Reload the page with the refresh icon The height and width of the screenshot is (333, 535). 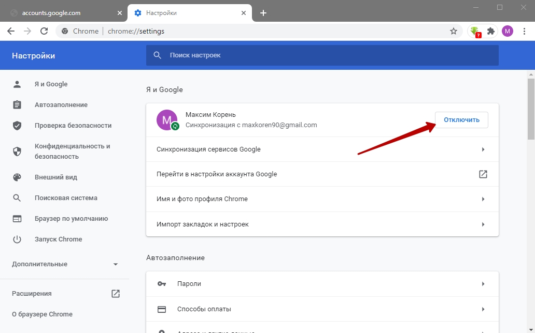pyautogui.click(x=44, y=31)
